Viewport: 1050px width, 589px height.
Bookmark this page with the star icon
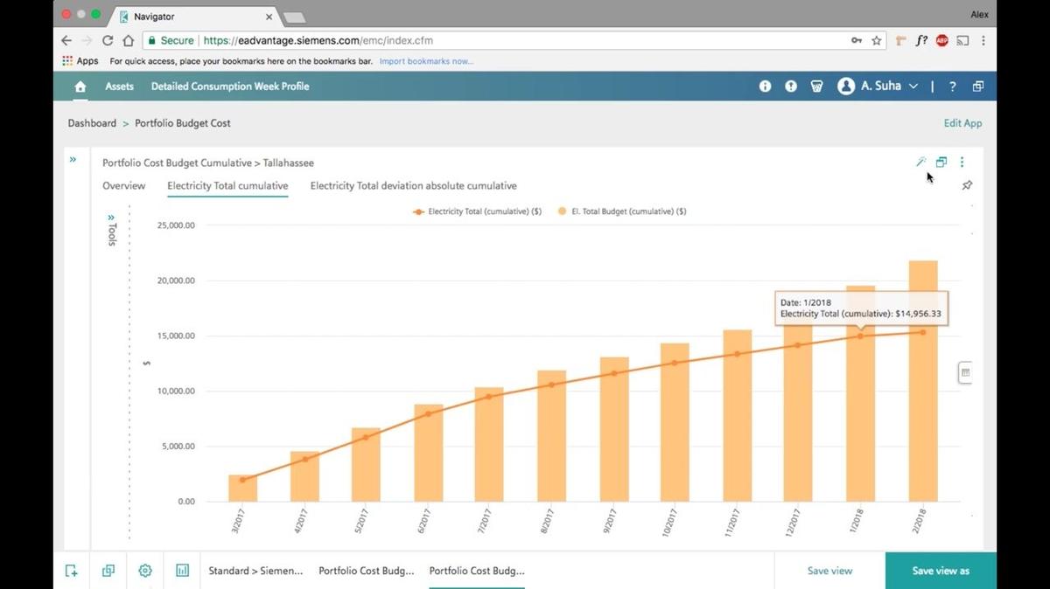[x=877, y=40]
